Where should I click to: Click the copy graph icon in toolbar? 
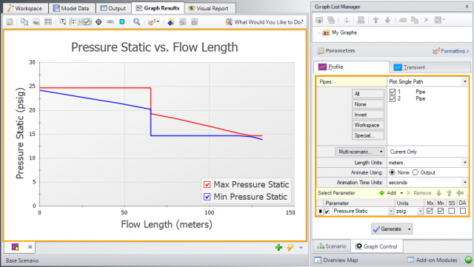24,21
